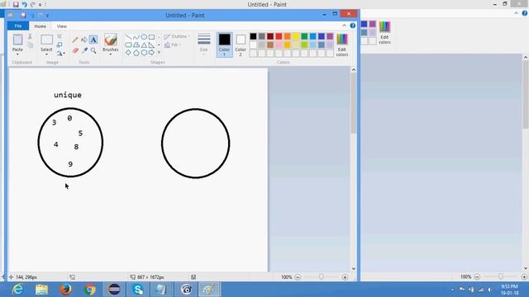Select the Triangle shape
Image resolution: width=529 pixels, height=297 pixels.
(144, 45)
